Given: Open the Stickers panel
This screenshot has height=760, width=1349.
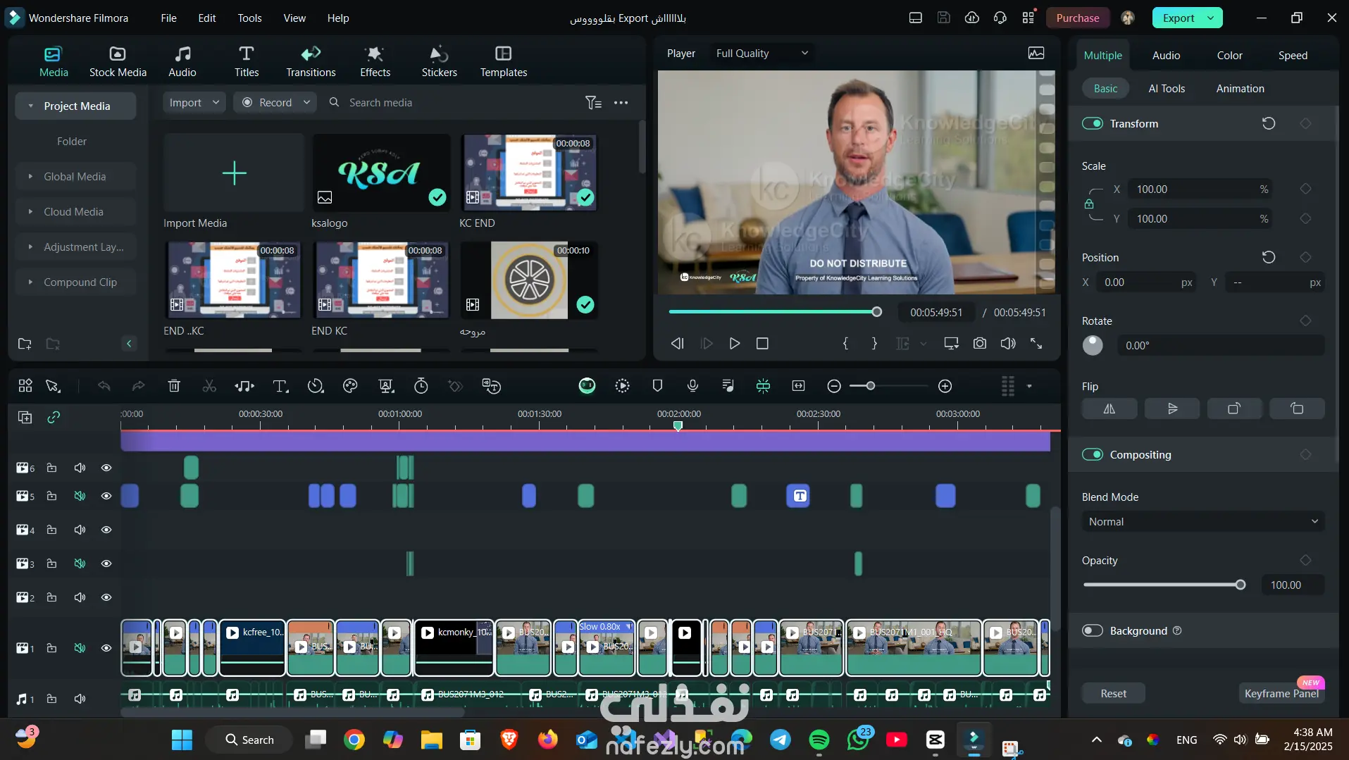Looking at the screenshot, I should 439,61.
